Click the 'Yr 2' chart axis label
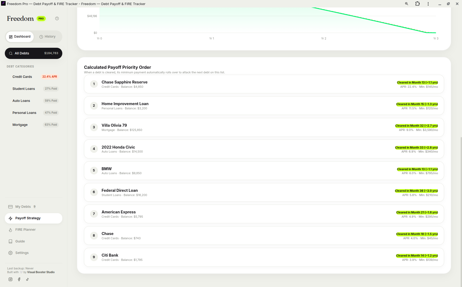 tap(324, 39)
